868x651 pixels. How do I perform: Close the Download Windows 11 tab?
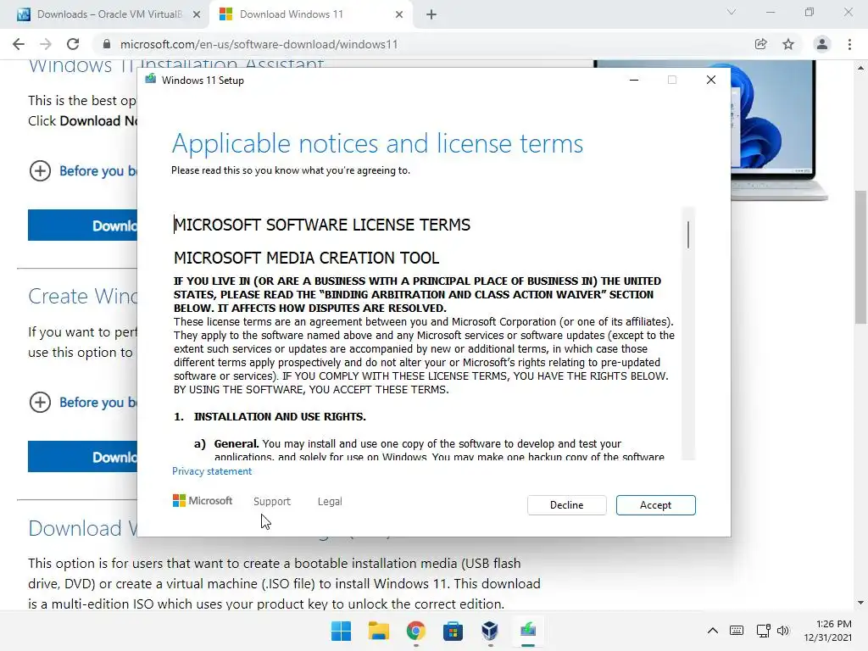coord(399,14)
